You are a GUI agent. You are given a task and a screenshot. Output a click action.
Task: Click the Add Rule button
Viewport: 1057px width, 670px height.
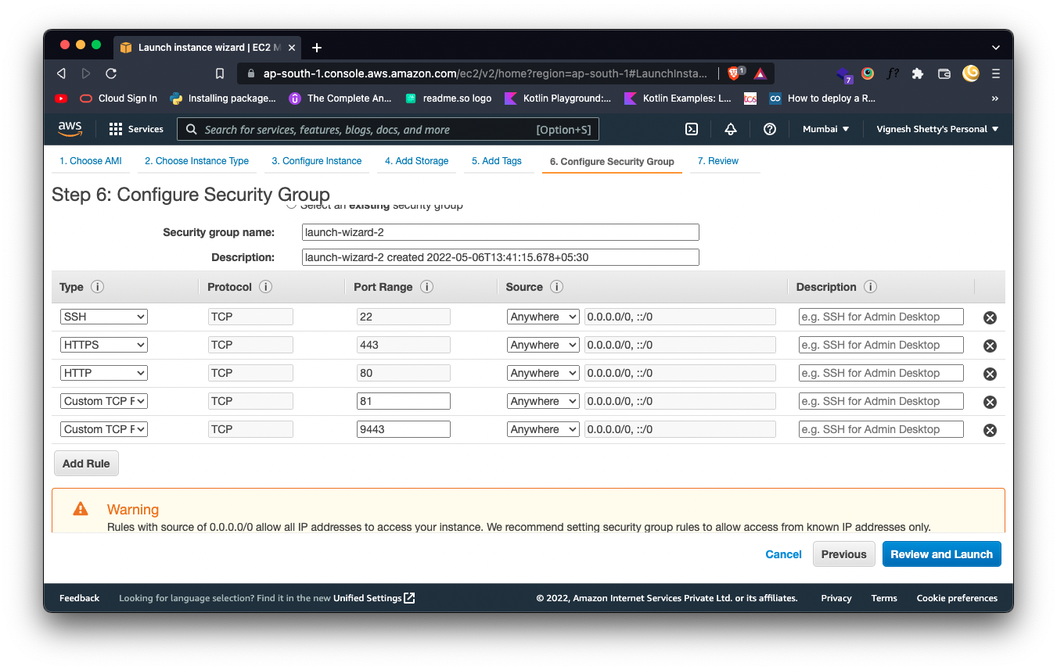(86, 464)
